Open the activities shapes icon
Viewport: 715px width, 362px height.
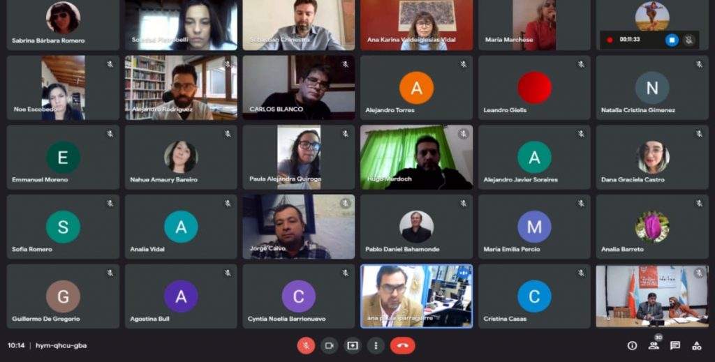tap(697, 345)
